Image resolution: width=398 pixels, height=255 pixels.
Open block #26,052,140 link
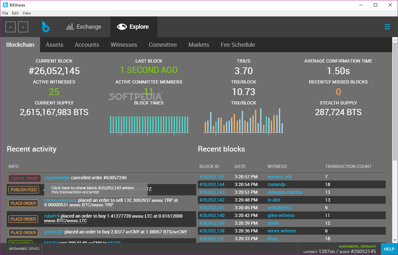tap(212, 215)
